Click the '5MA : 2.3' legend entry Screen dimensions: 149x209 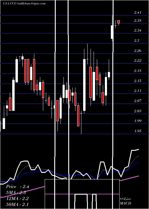click(x=16, y=193)
